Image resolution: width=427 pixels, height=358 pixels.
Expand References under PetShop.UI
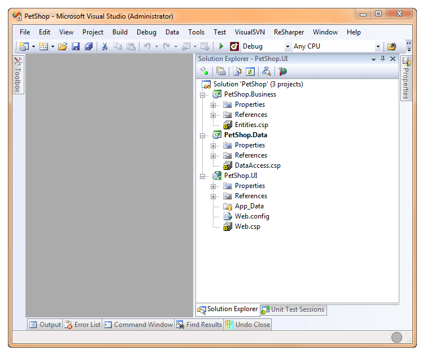pos(213,197)
